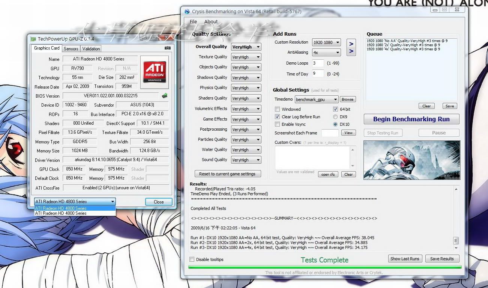The height and width of the screenshot is (288, 488).
Task: Click the Crysis nanosuit preview image
Action: (x=411, y=160)
